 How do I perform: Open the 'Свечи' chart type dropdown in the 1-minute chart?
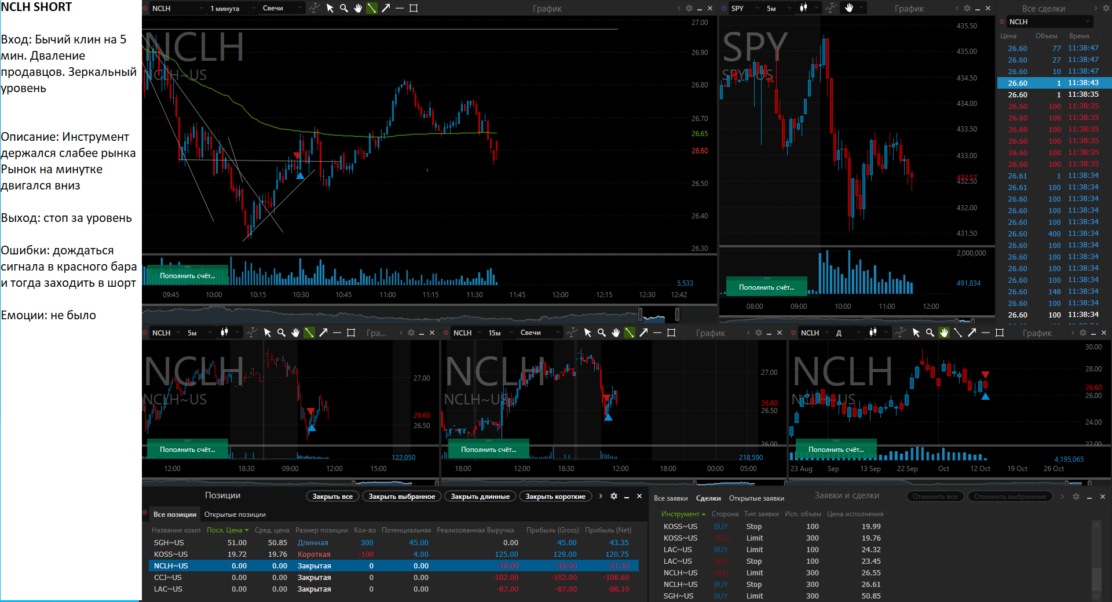click(281, 8)
